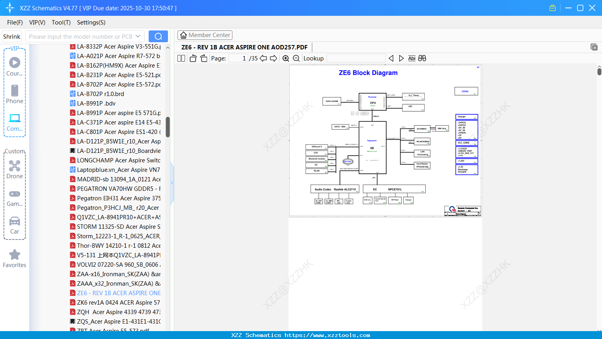
Task: Open the model number dropdown arrow
Action: coord(138,36)
